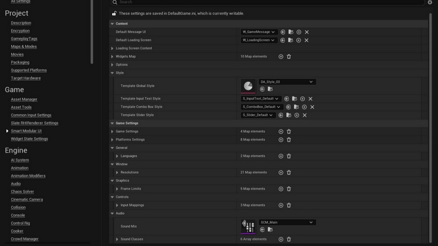The width and height of the screenshot is (438, 246).
Task: Expand the Languages map row
Action: (x=117, y=156)
